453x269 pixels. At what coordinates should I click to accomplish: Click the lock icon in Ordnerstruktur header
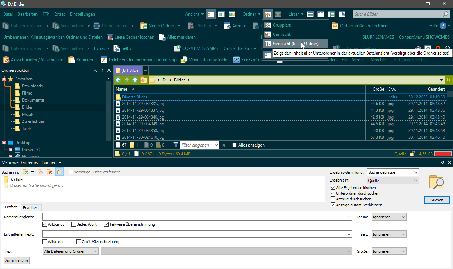tap(102, 71)
